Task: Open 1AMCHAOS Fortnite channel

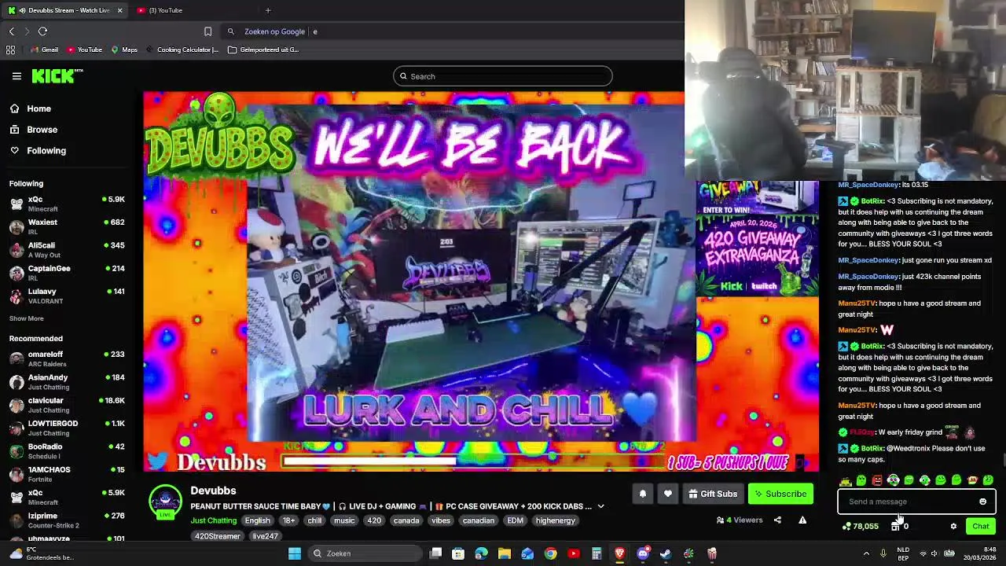Action: pos(67,474)
